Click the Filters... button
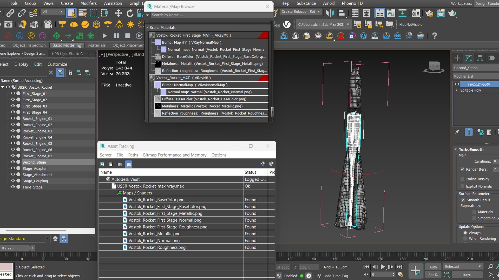 [x=467, y=275]
